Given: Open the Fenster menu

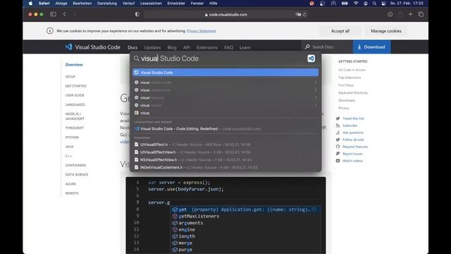Looking at the screenshot, I should tap(197, 4).
